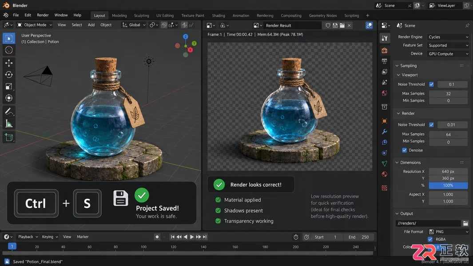Image resolution: width=473 pixels, height=266 pixels.
Task: Click the Render Max Samples 64 field
Action: click(448, 134)
